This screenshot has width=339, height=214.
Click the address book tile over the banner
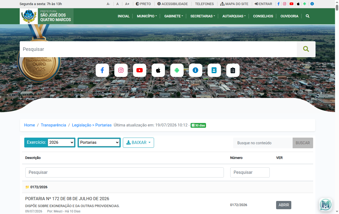point(214,70)
